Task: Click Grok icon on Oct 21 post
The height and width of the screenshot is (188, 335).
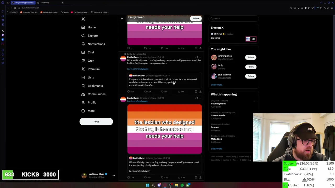Action: pos(197,98)
